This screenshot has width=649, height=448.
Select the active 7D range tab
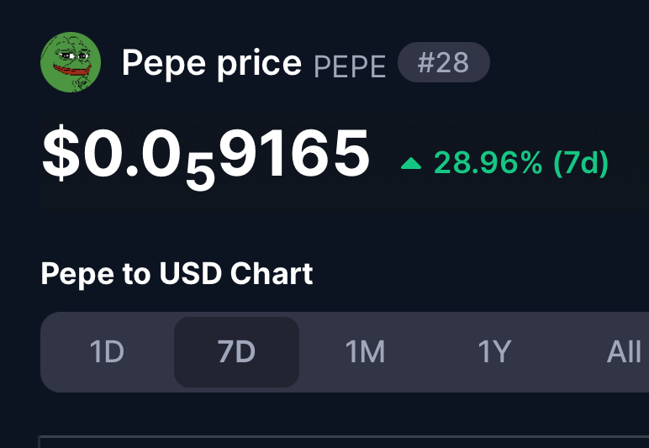(x=236, y=352)
